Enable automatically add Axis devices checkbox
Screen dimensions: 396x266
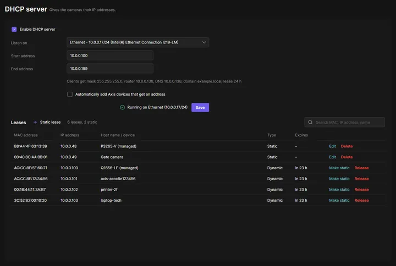[x=70, y=95]
